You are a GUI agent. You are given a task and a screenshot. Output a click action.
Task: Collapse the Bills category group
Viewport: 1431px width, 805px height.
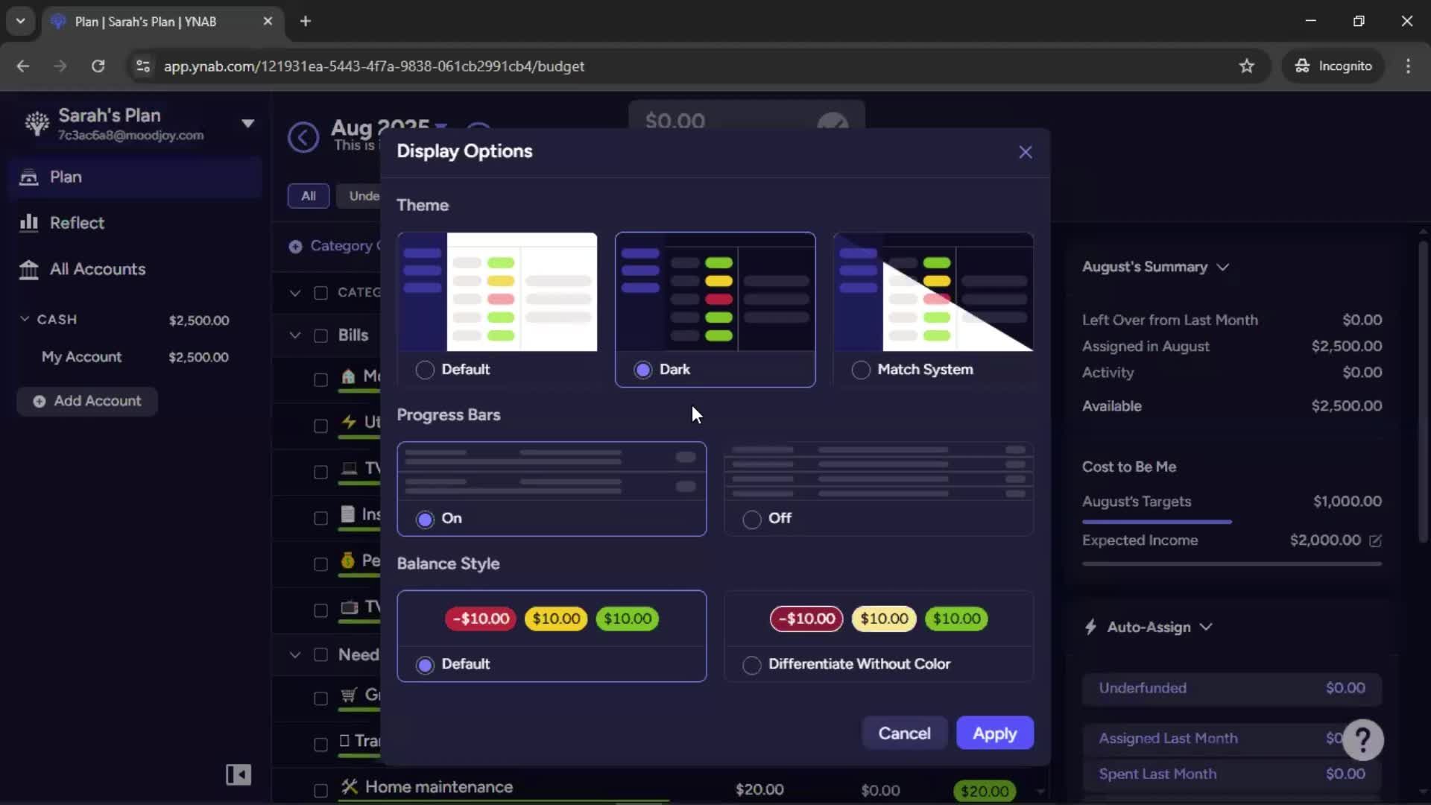tap(295, 335)
